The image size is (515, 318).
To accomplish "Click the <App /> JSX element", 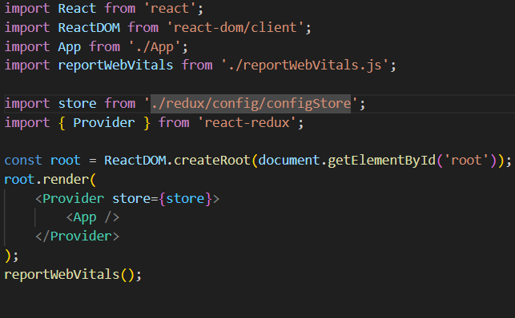I will 93,217.
